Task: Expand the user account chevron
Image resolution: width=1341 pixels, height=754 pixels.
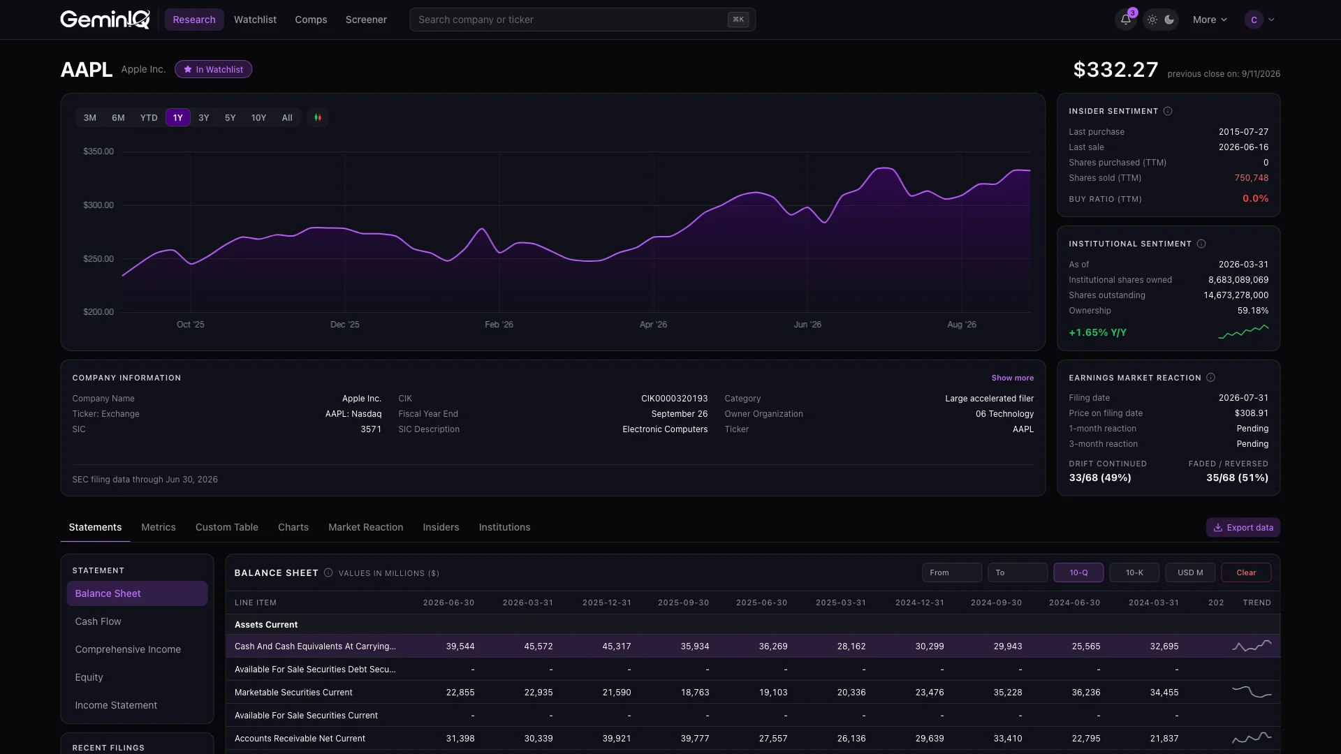Action: (x=1271, y=20)
